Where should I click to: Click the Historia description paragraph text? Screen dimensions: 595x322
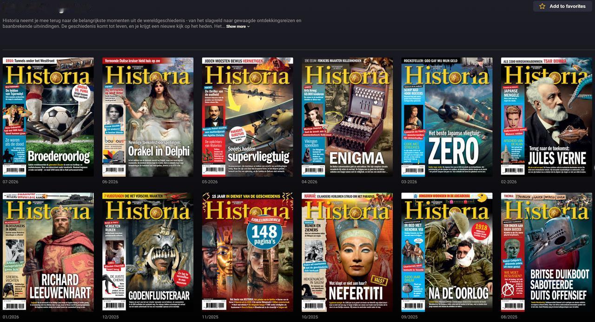[x=152, y=23]
